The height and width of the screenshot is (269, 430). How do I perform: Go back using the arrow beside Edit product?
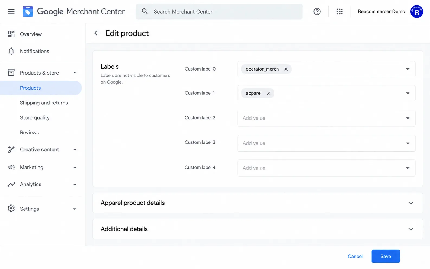point(97,33)
